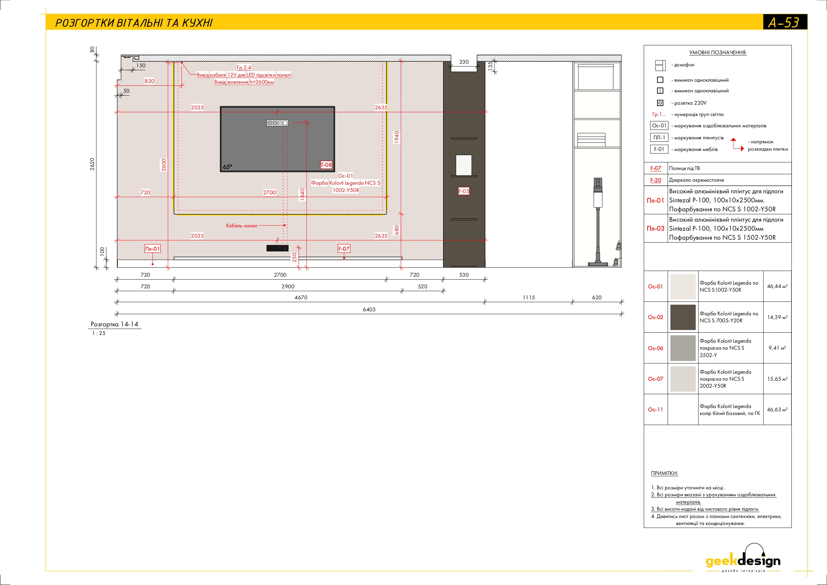Click the white box on the niche shelf
The height and width of the screenshot is (585, 827).
463,165
